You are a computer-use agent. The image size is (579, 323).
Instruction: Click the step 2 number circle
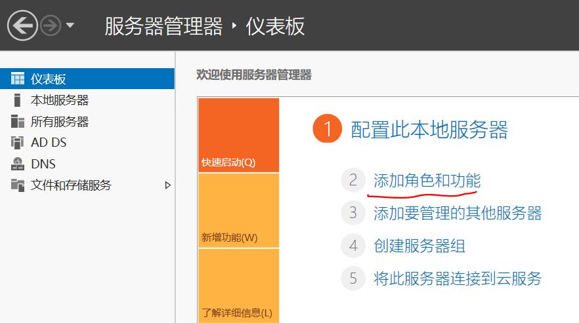(353, 180)
